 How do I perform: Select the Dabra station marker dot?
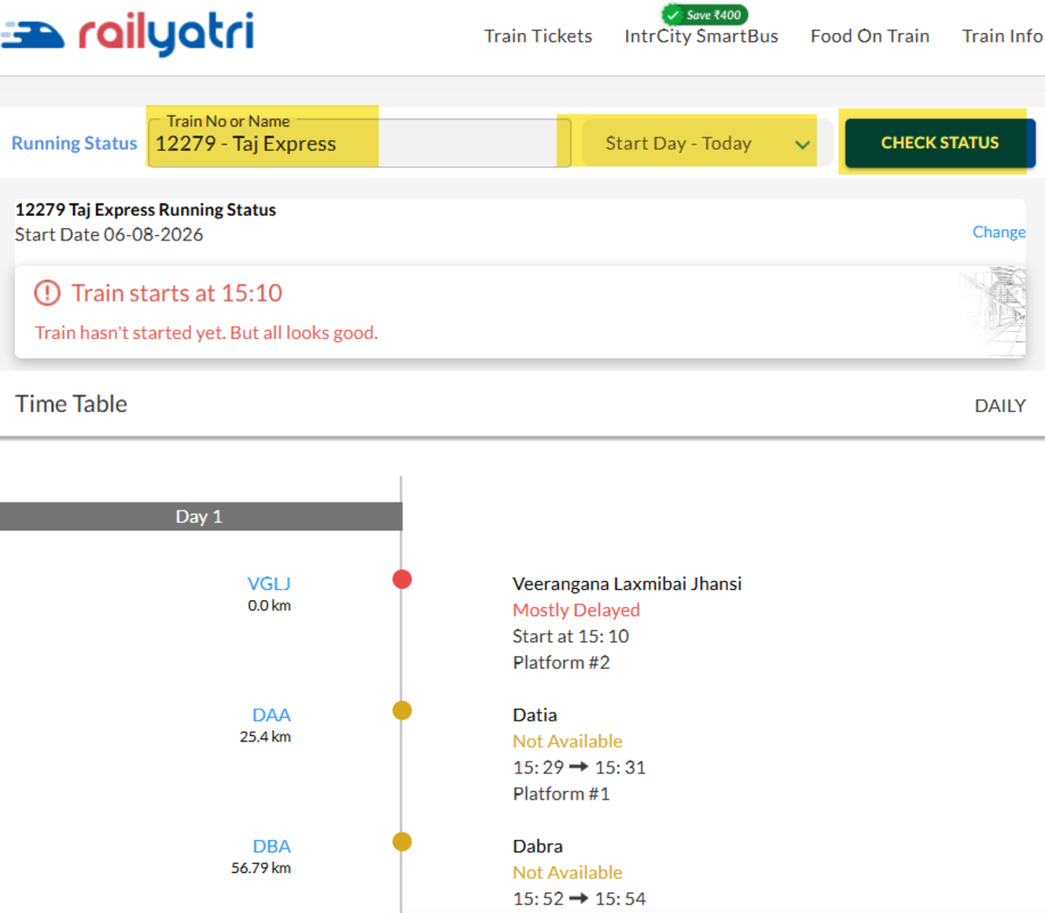click(401, 842)
